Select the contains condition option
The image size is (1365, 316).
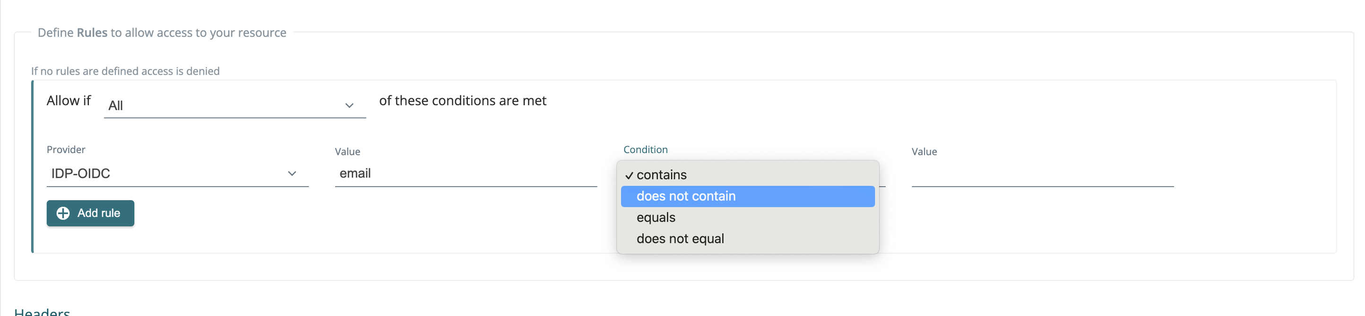coord(748,175)
